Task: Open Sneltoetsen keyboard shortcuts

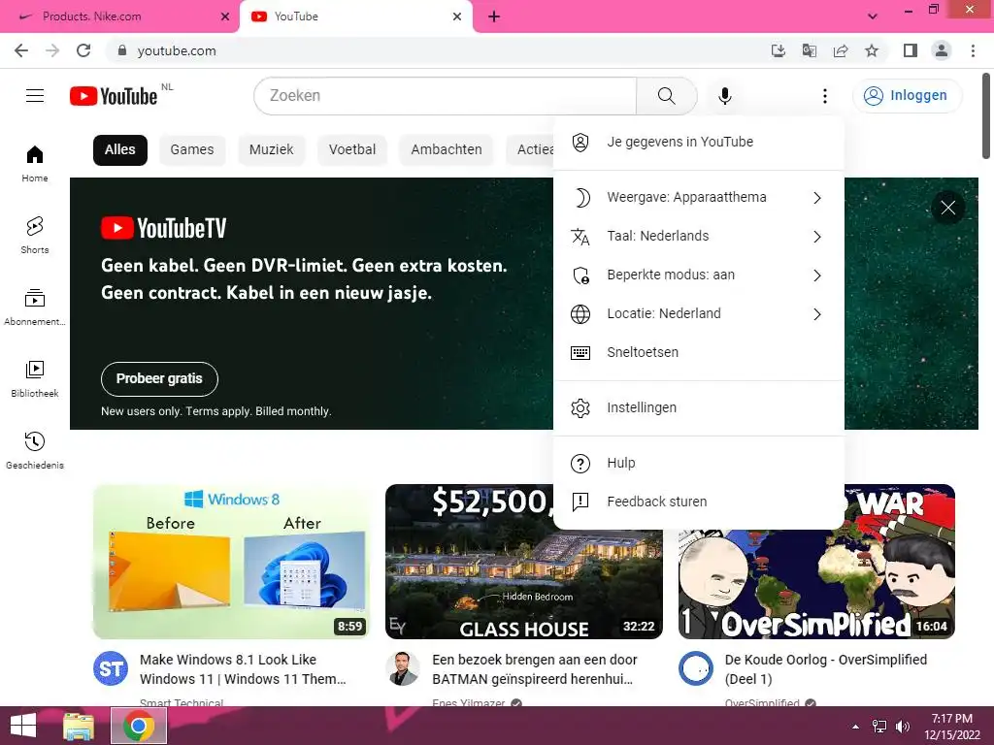Action: [x=699, y=352]
